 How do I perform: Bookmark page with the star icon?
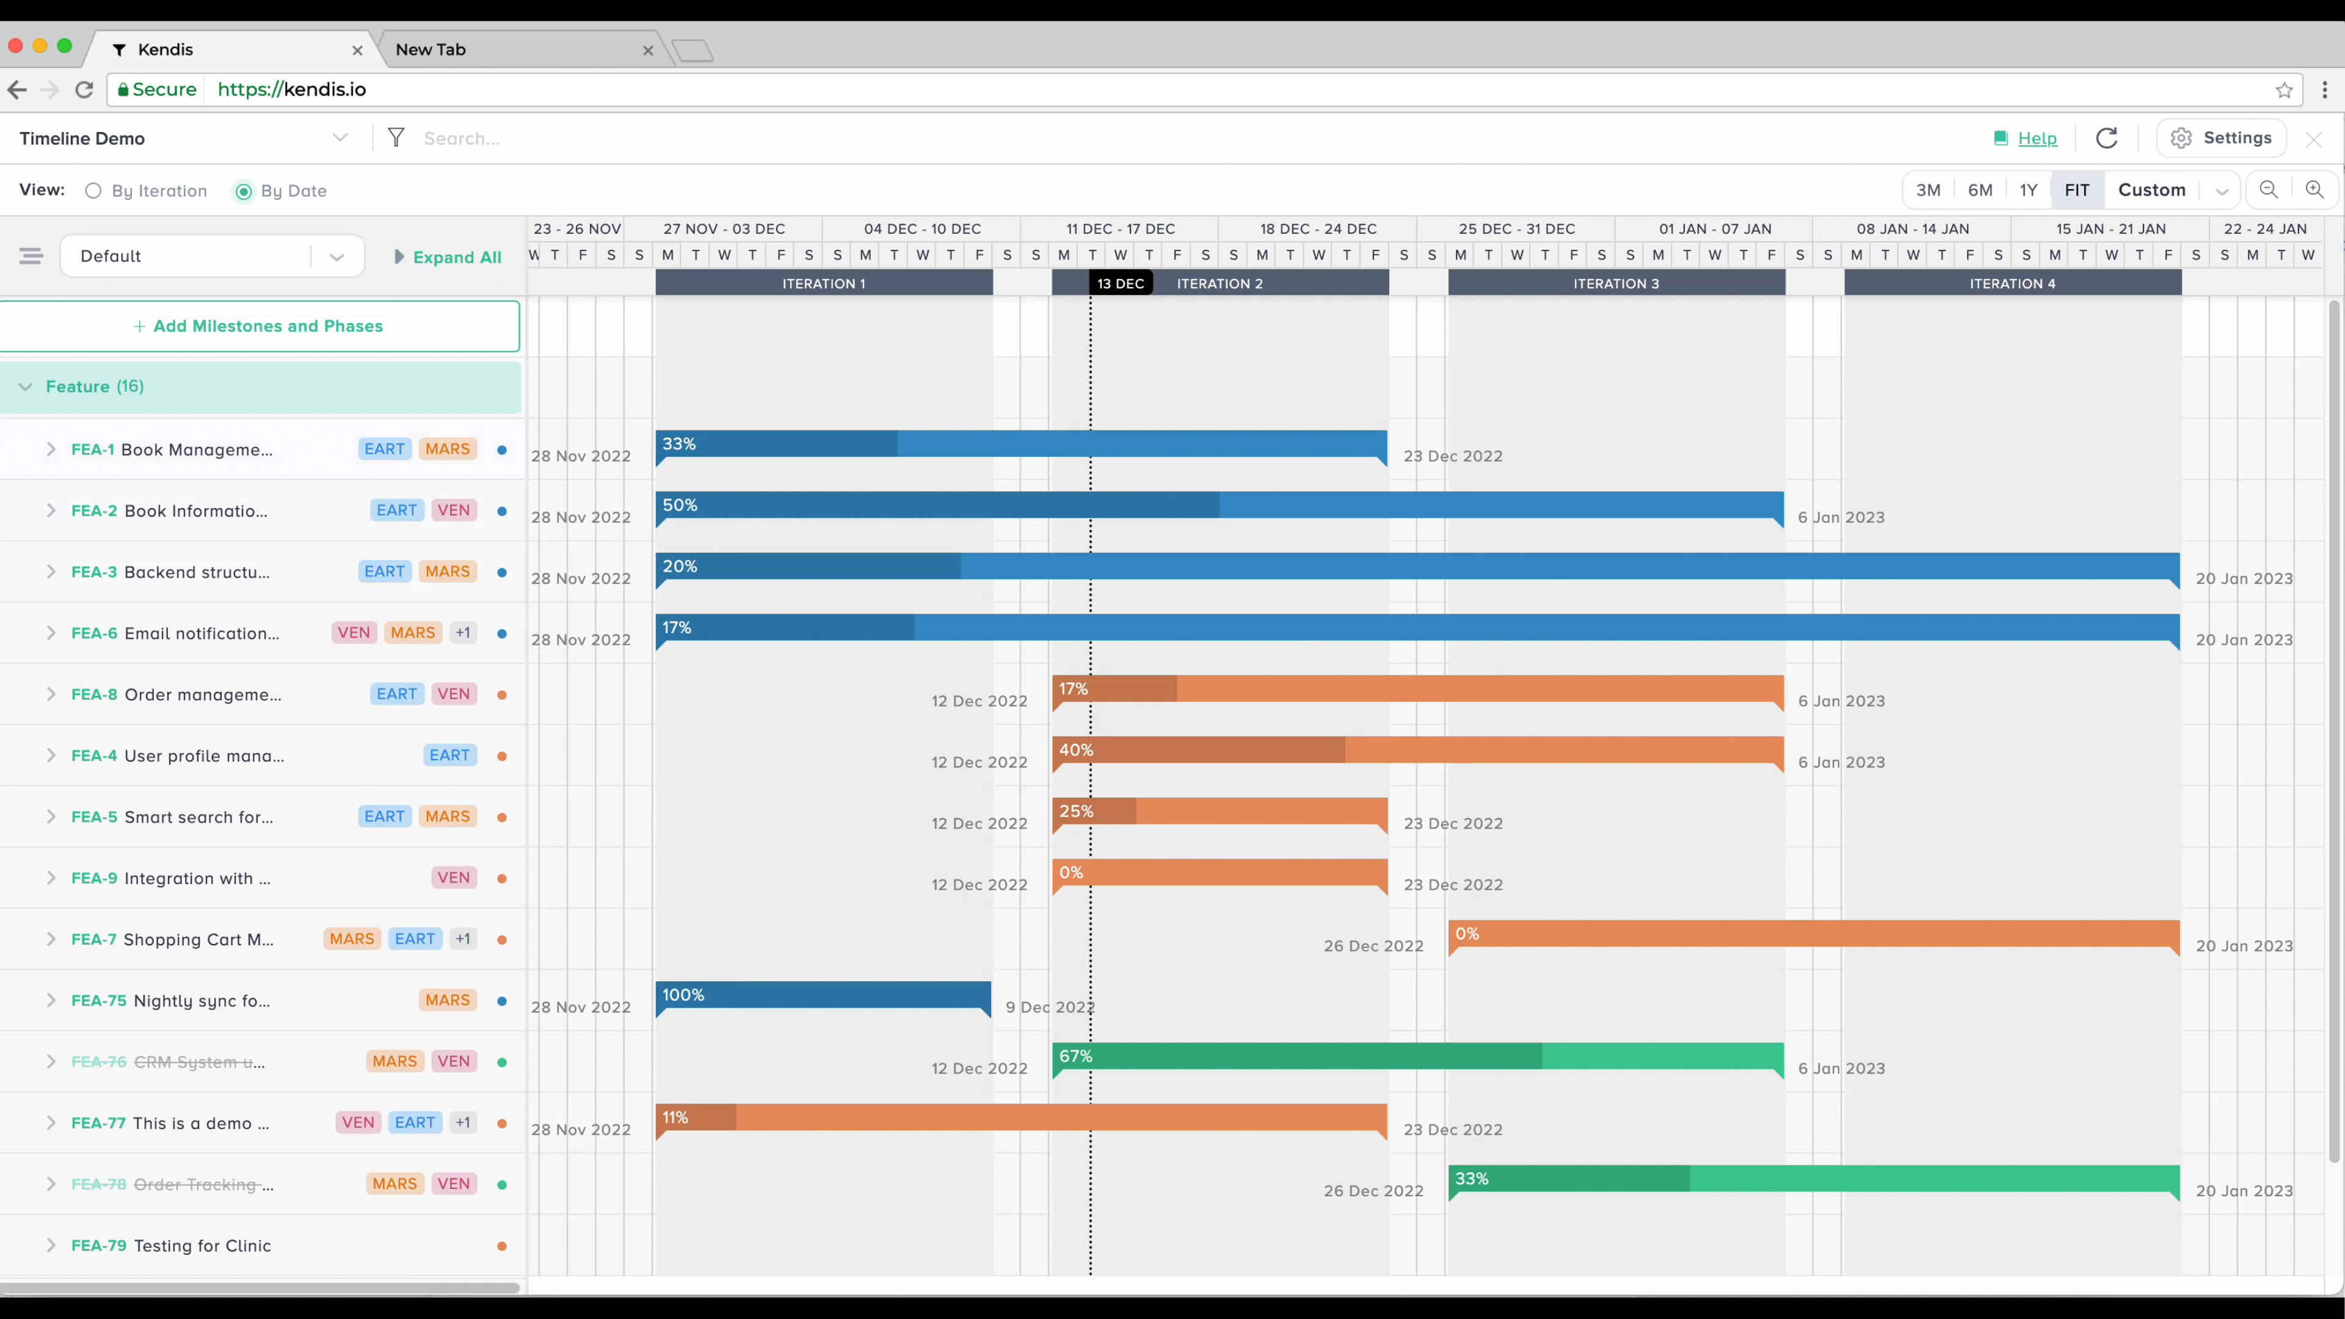(2284, 89)
